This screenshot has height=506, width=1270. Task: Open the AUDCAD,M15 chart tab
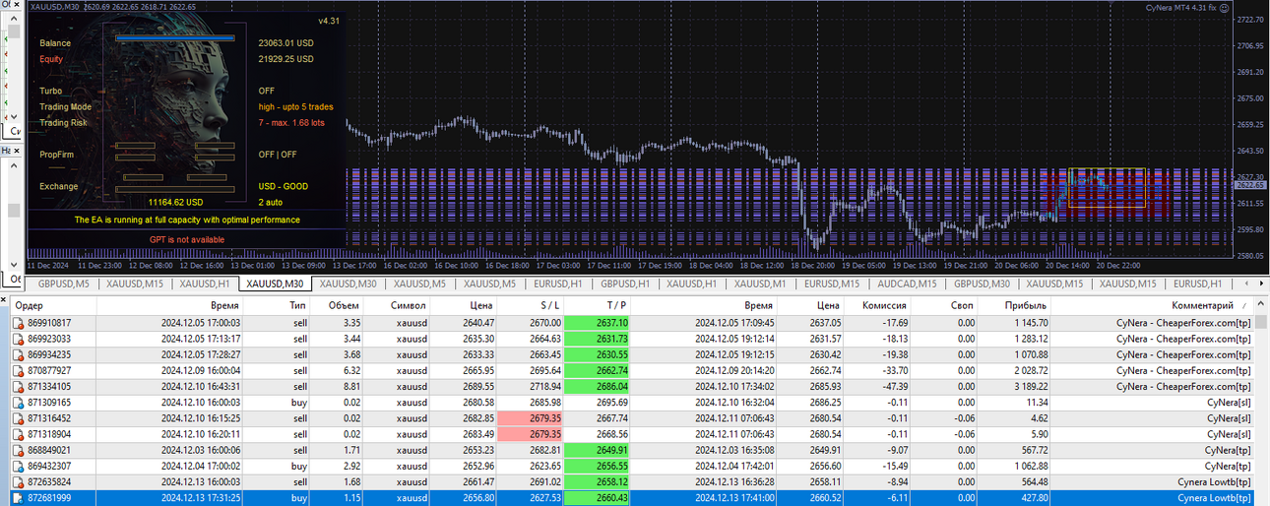point(908,284)
